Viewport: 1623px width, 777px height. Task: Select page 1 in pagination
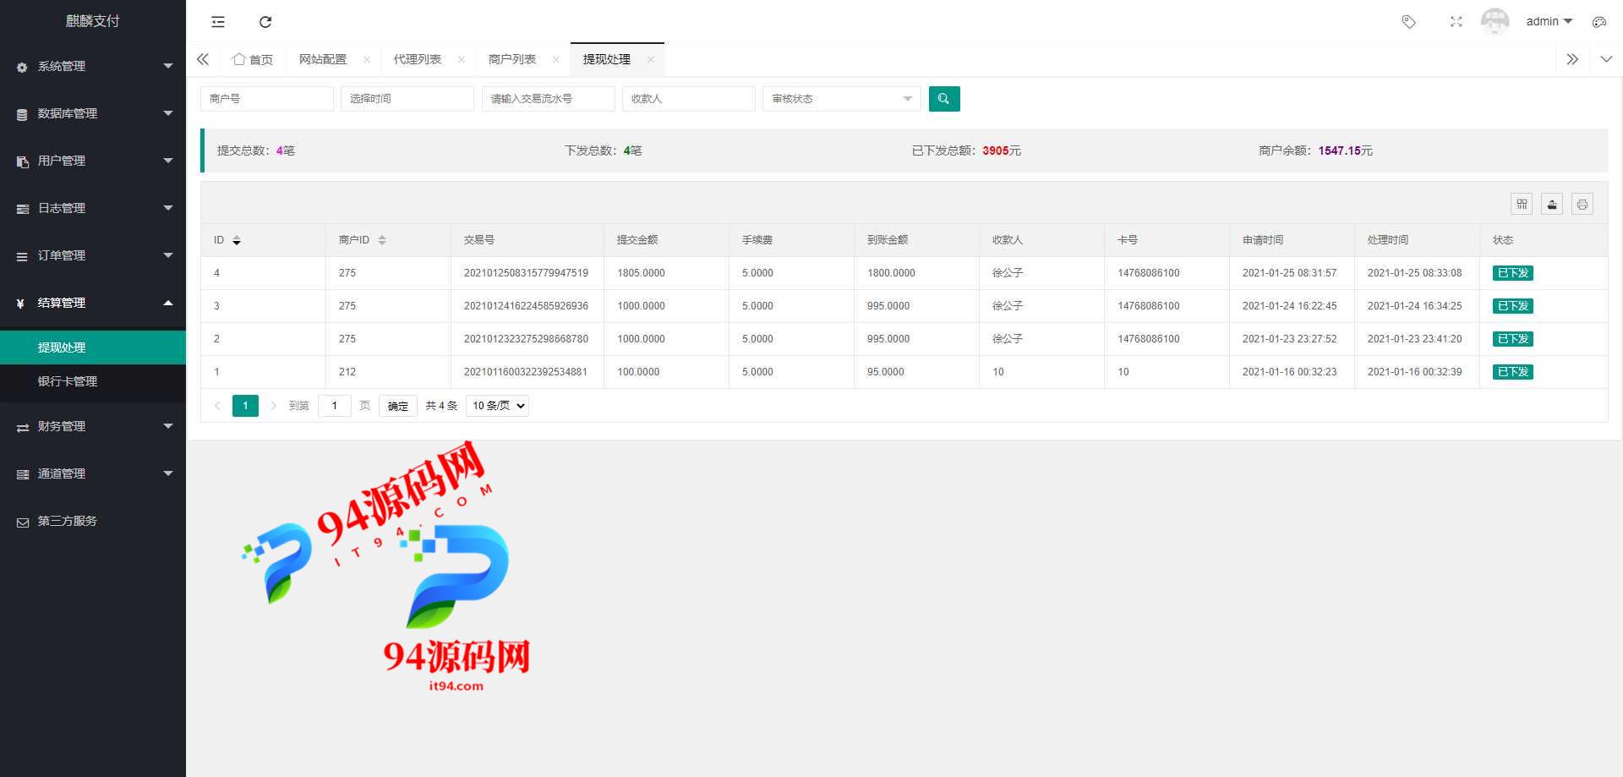pyautogui.click(x=245, y=406)
